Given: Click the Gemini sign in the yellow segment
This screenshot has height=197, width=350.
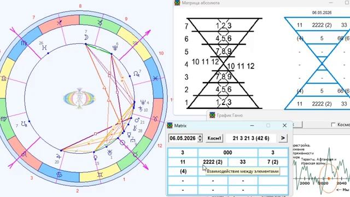Looking at the screenshot, I should 100,175.
